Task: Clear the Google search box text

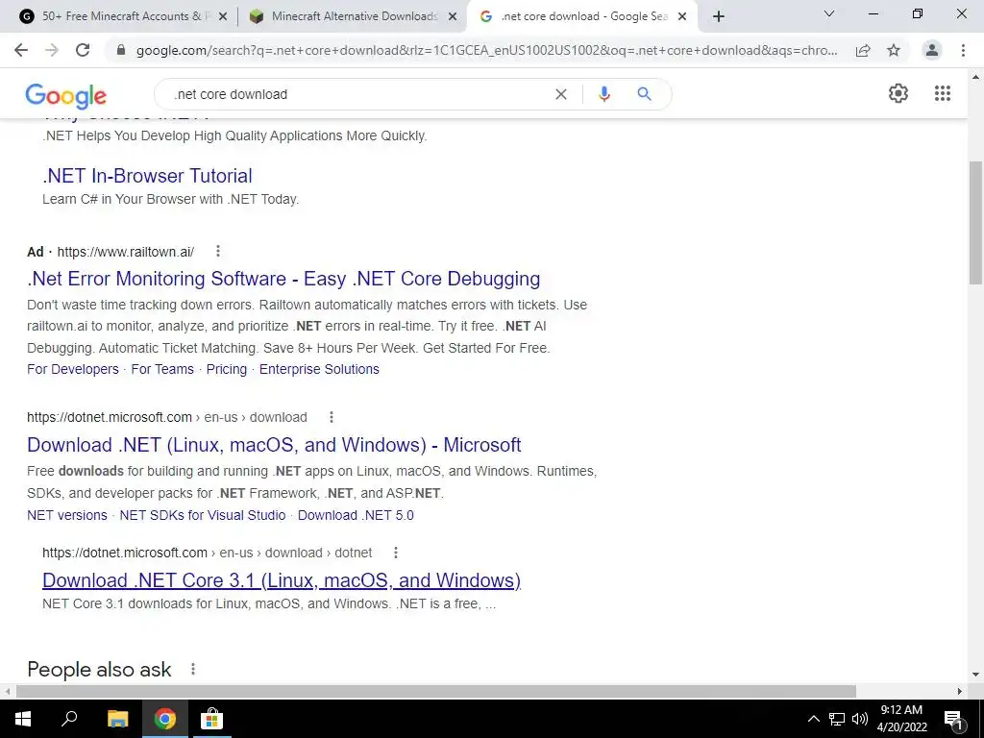Action: click(561, 94)
